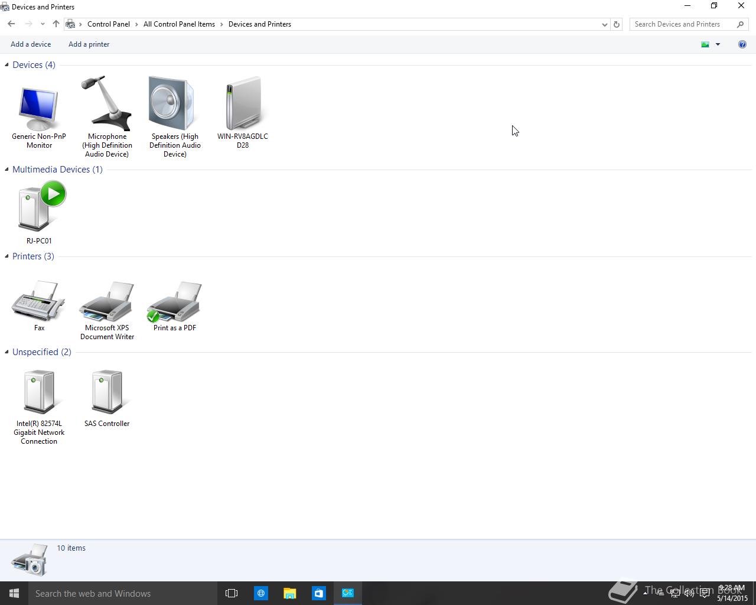
Task: Open the recent locations dropdown arrow
Action: click(x=43, y=24)
